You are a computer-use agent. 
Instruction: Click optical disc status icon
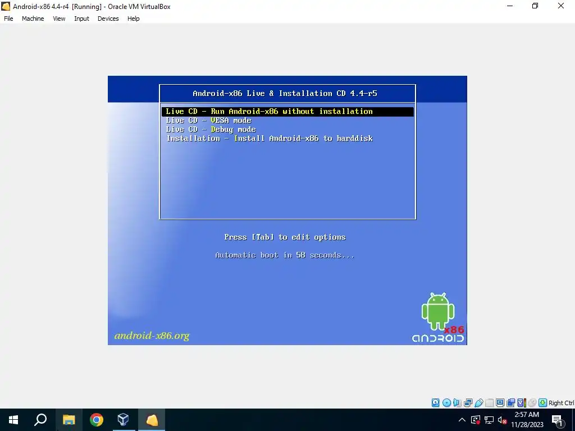tap(446, 403)
